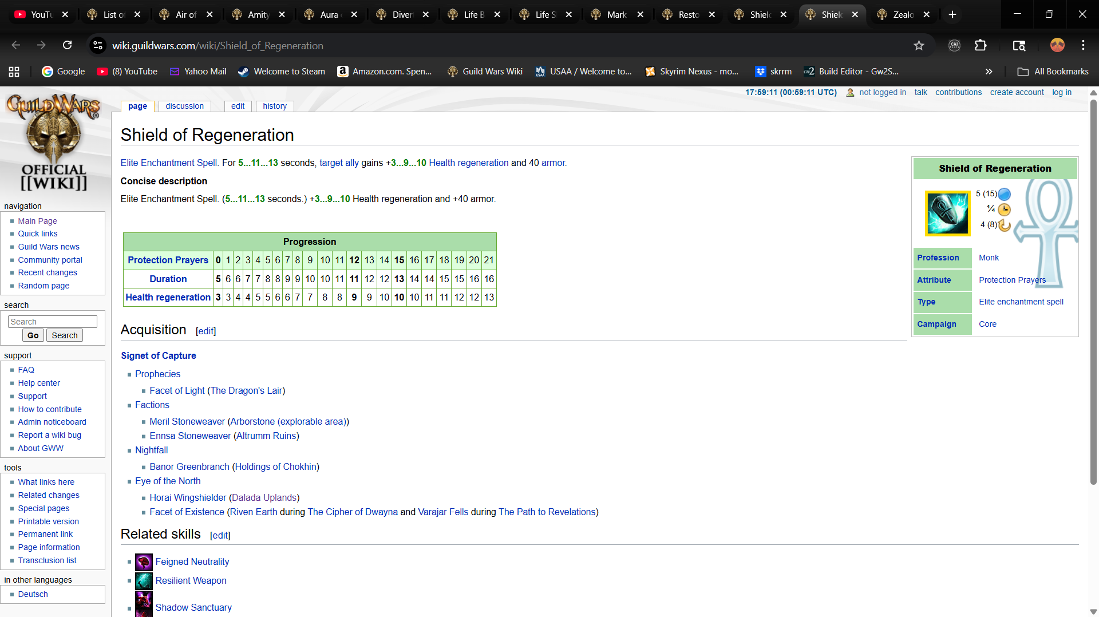
Task: Click the blue energy cost icon
Action: pos(1004,194)
